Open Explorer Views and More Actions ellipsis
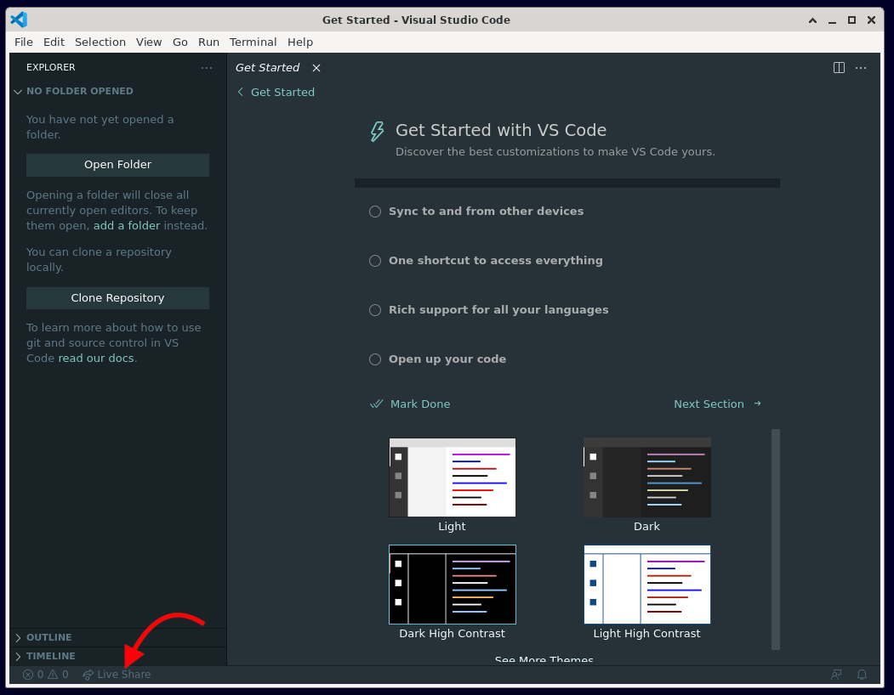This screenshot has height=695, width=894. point(207,68)
